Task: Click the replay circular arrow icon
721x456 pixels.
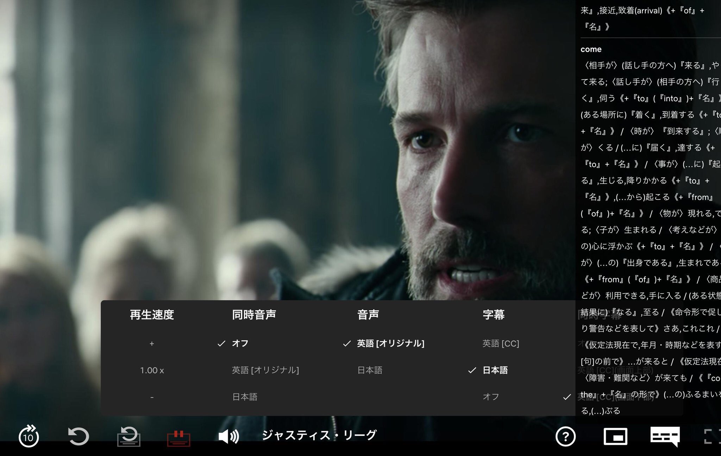Action: coord(78,436)
